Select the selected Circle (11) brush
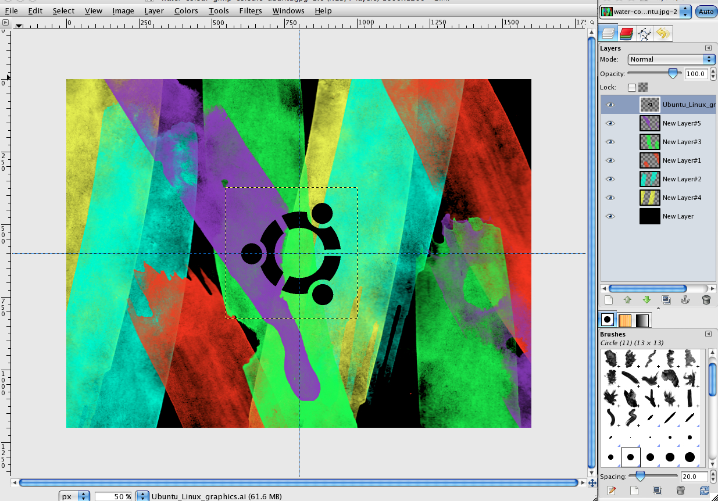718x501 pixels. (630, 457)
